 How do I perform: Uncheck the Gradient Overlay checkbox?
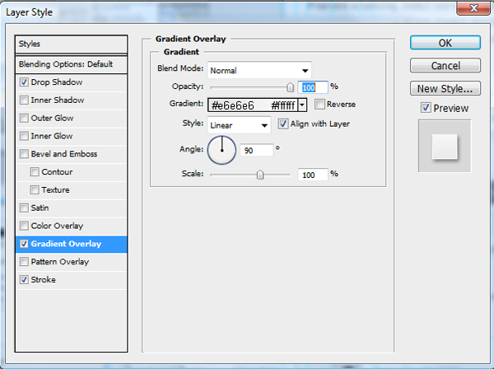(x=24, y=244)
